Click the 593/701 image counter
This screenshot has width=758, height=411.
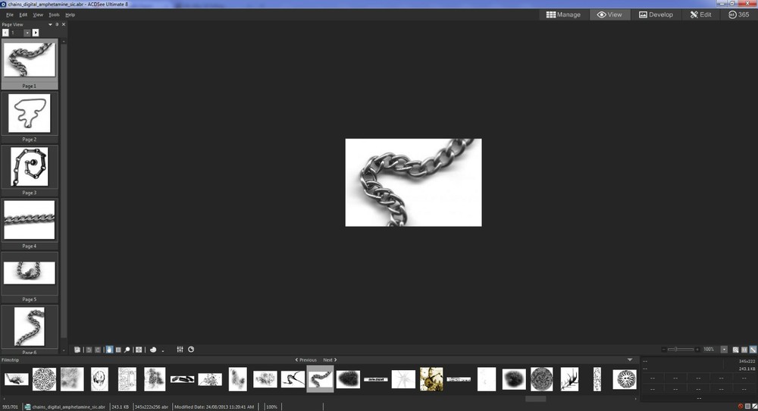[x=10, y=407]
